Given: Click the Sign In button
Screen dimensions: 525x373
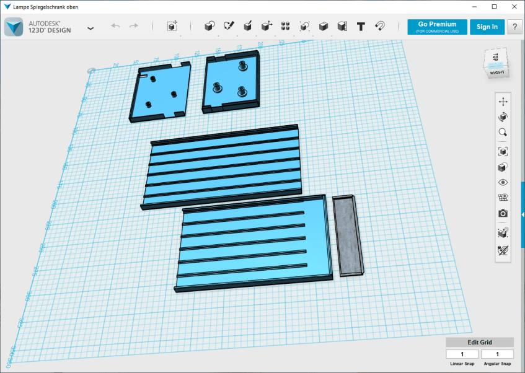Looking at the screenshot, I should click(x=487, y=27).
